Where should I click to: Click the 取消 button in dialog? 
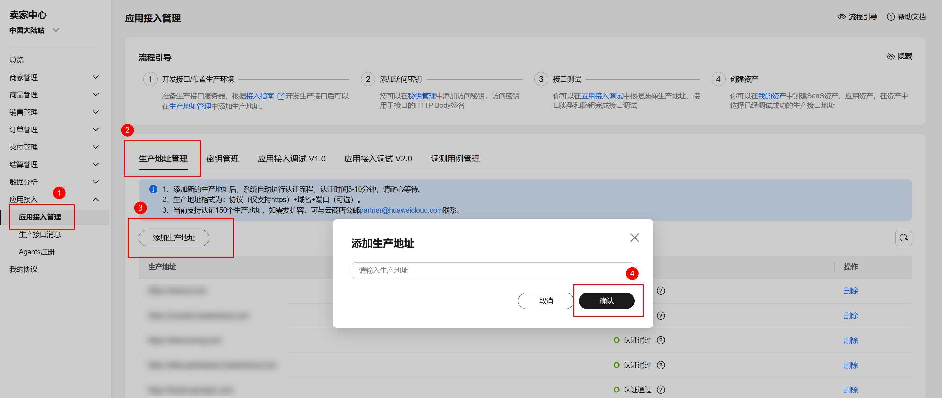[546, 301]
